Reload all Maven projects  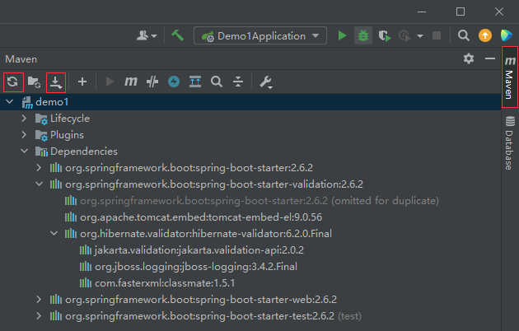click(x=13, y=82)
